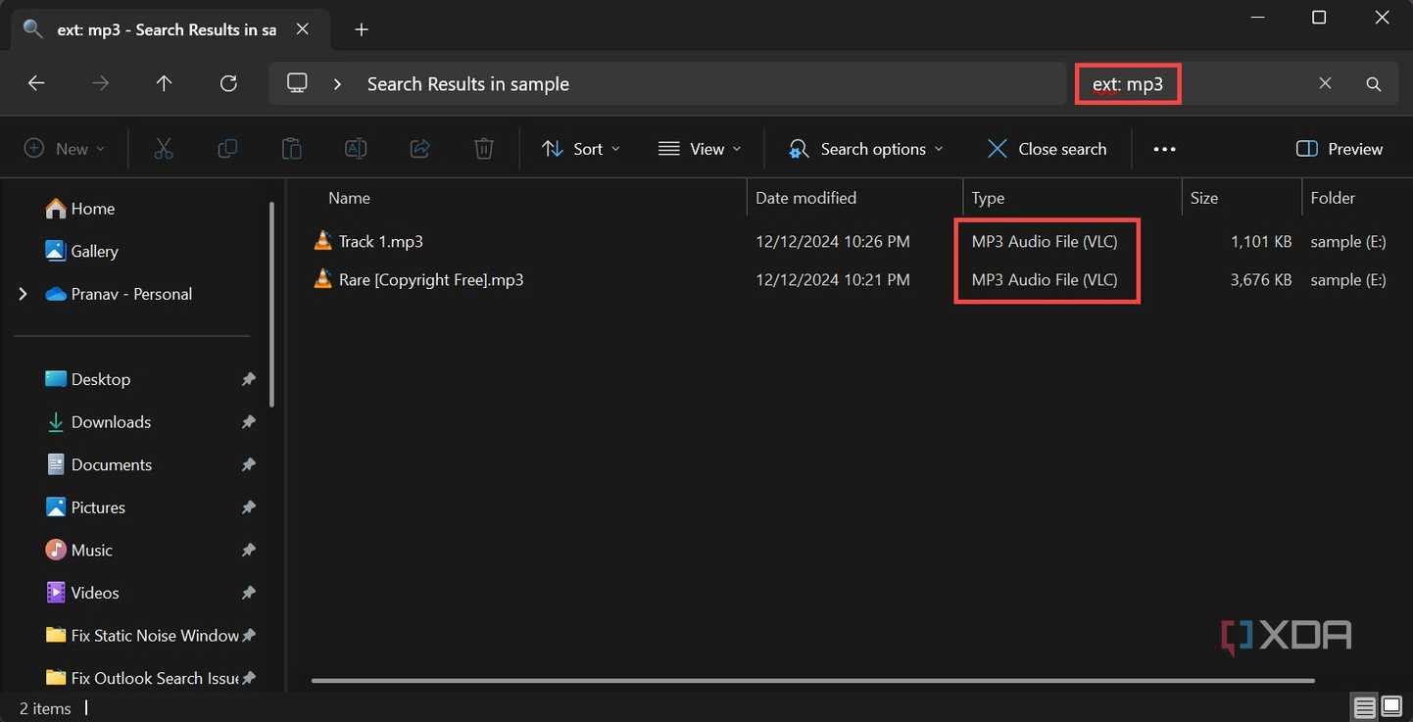
Task: Sort by the Size column header
Action: pos(1204,198)
